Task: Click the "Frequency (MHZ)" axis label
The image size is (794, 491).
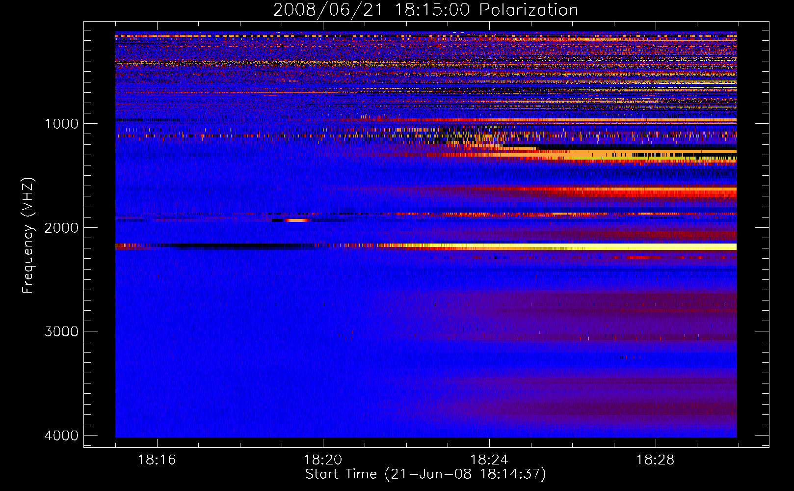Action: (x=27, y=236)
